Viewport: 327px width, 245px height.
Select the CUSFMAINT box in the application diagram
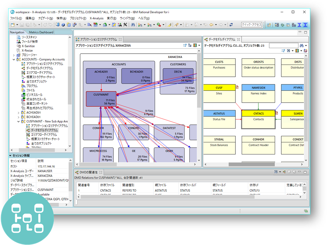(x=101, y=99)
